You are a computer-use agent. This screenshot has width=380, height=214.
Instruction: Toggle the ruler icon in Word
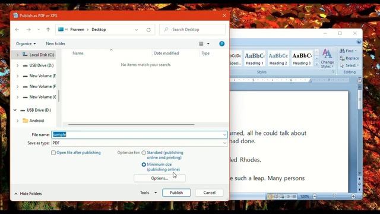tap(359, 81)
